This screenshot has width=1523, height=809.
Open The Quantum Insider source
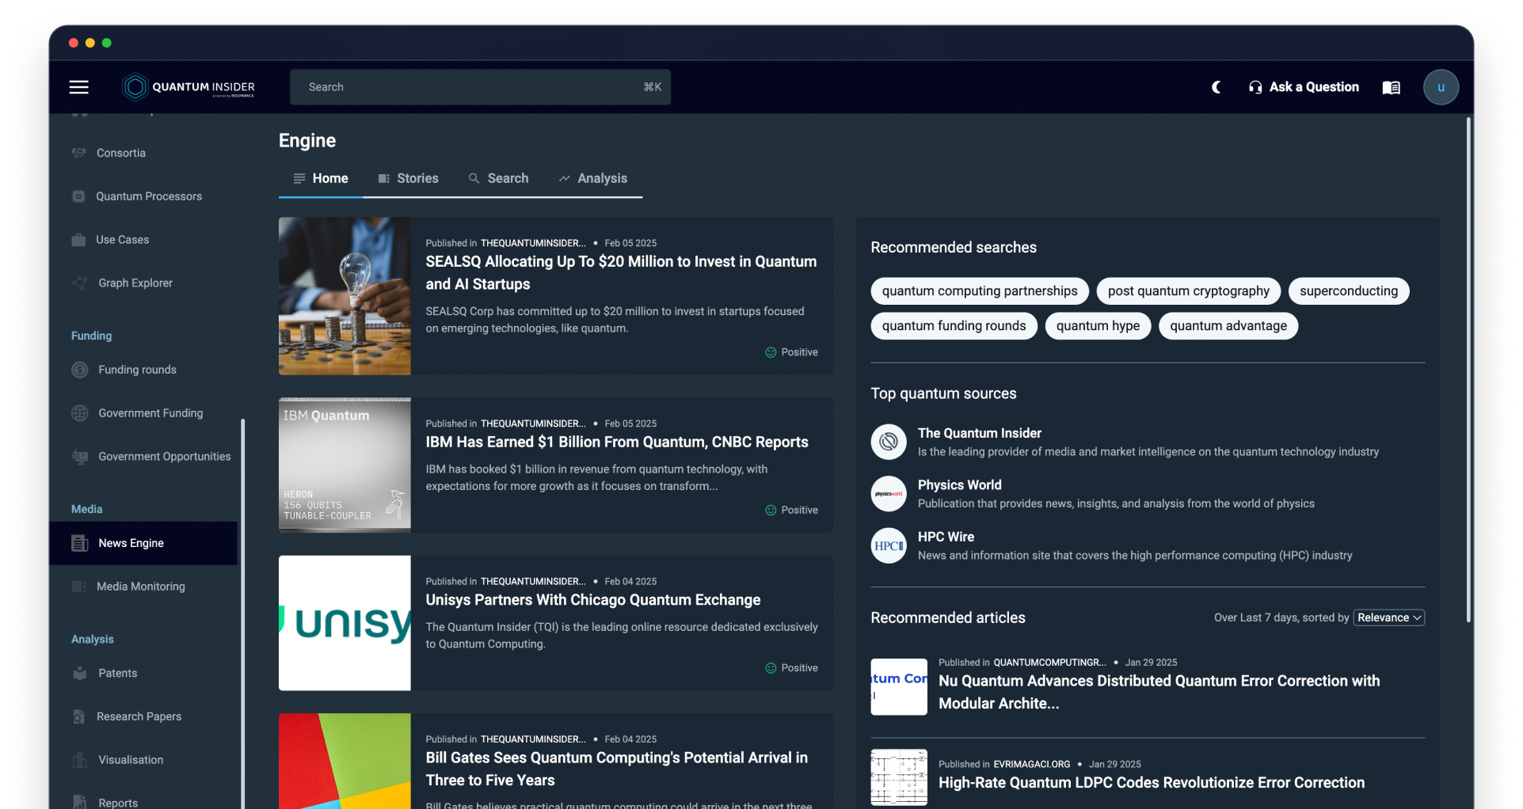[980, 433]
